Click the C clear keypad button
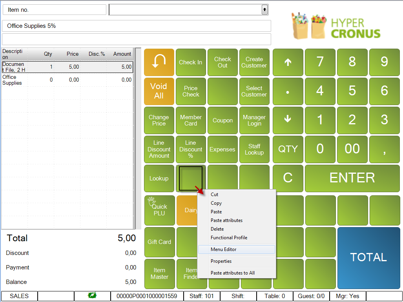 tap(288, 178)
